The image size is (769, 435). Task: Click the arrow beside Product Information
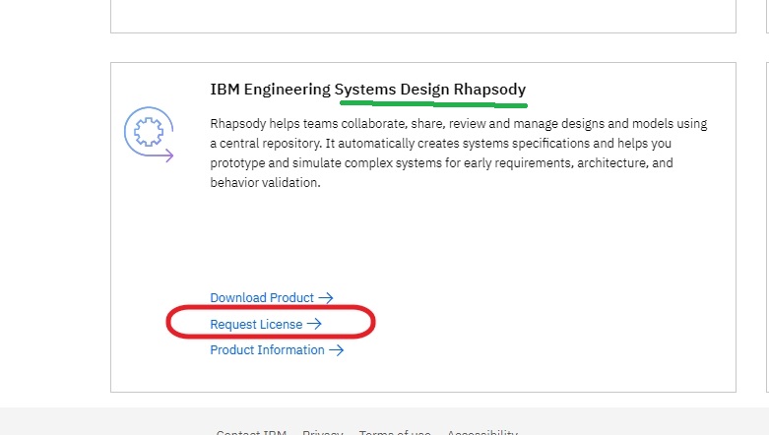[x=337, y=350]
